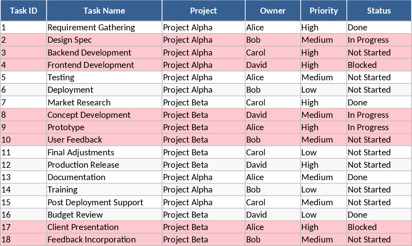
Task: Select the Post Deployment Support cell
Action: click(x=95, y=202)
